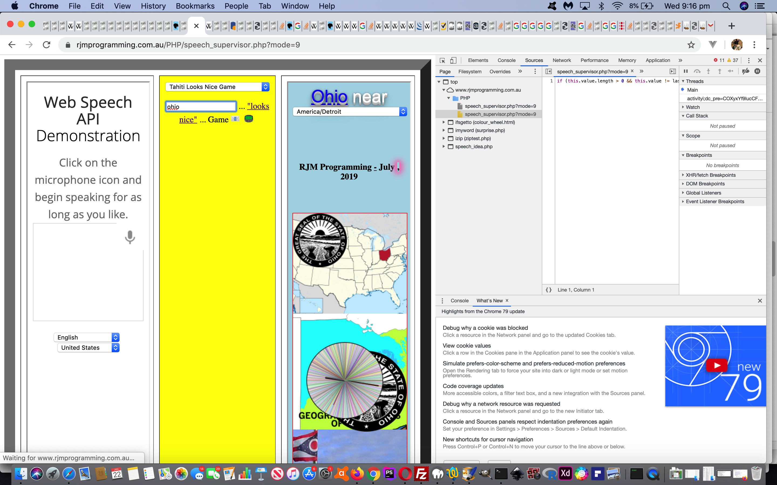Play the Chrome 79 video thumbnail

[716, 365]
